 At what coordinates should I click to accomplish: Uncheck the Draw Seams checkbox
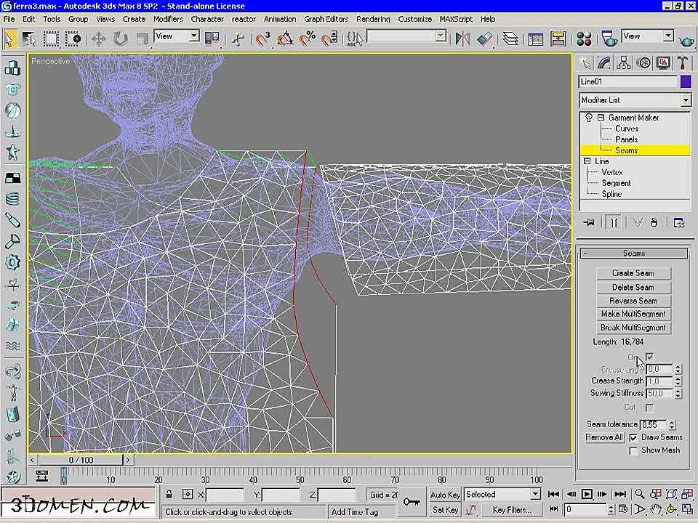tap(633, 438)
